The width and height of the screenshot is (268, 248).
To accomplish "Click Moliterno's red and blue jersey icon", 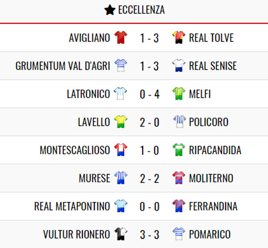I will point(179,178).
